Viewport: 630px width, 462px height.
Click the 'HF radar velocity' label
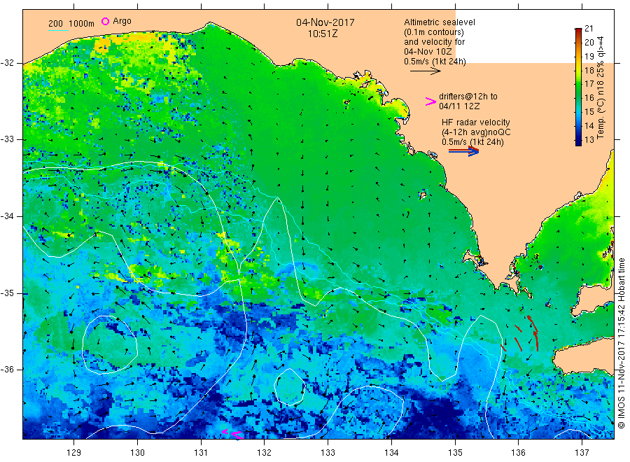tap(476, 122)
